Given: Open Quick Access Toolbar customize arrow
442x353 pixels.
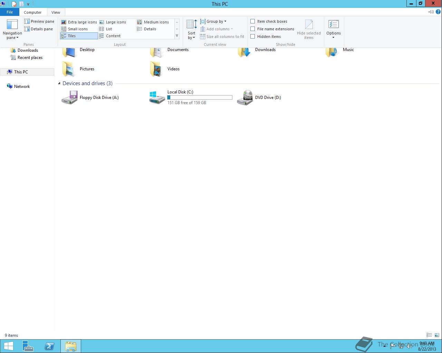Looking at the screenshot, I should 28,4.
